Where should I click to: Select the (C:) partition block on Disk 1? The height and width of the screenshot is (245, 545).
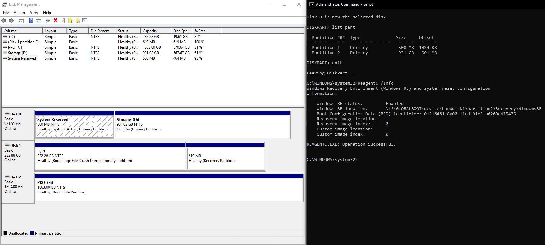point(110,156)
